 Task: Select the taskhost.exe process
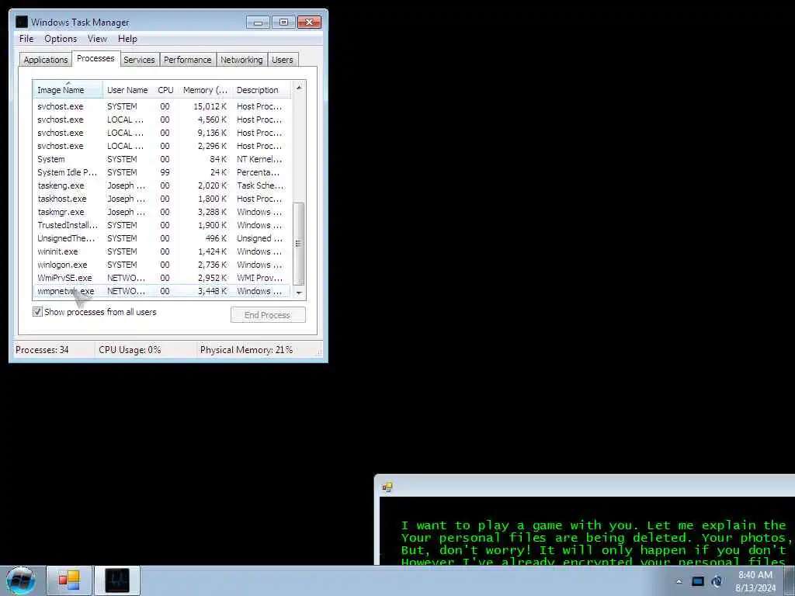(161, 199)
